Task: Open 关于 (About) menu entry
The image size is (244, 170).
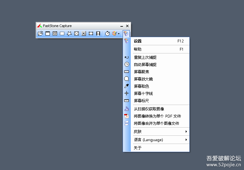Action: (x=156, y=148)
